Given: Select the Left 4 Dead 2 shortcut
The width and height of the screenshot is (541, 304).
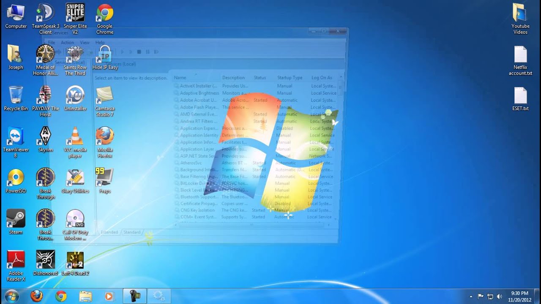Looking at the screenshot, I should coord(75,263).
